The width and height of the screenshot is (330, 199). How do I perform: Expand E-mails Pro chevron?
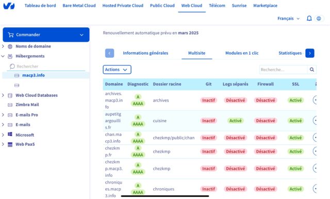(x=3, y=115)
